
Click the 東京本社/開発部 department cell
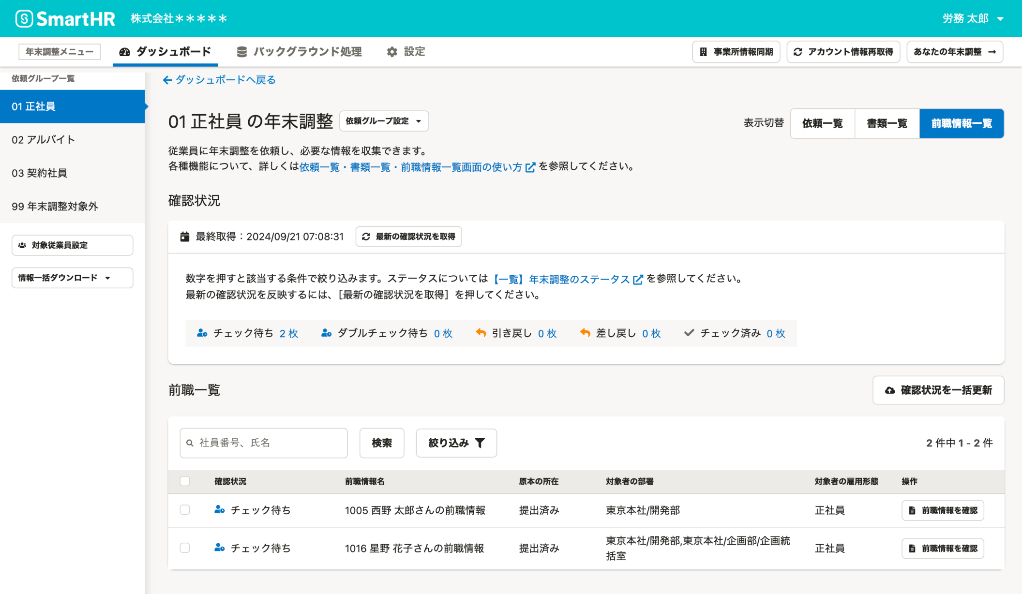[643, 510]
